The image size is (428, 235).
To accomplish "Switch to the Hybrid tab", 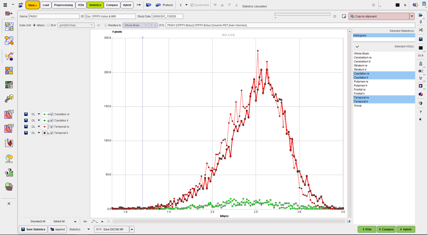I will pyautogui.click(x=127, y=5).
